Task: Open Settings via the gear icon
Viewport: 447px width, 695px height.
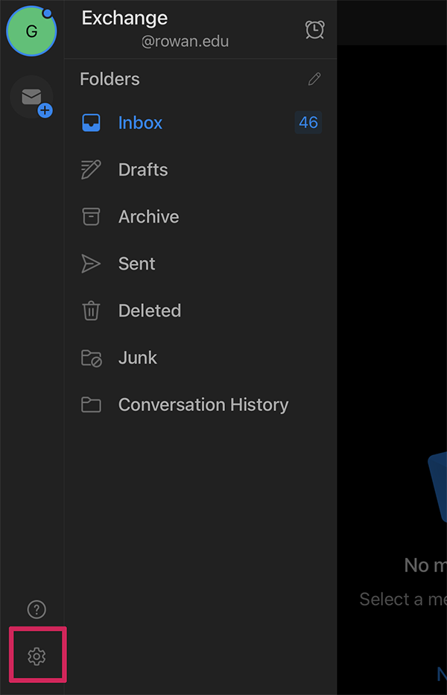Action: [37, 656]
